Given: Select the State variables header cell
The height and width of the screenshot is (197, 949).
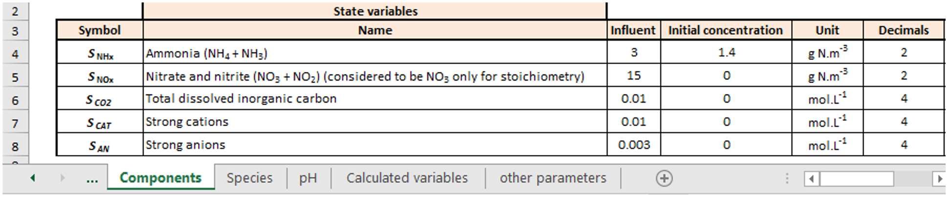Looking at the screenshot, I should (375, 11).
